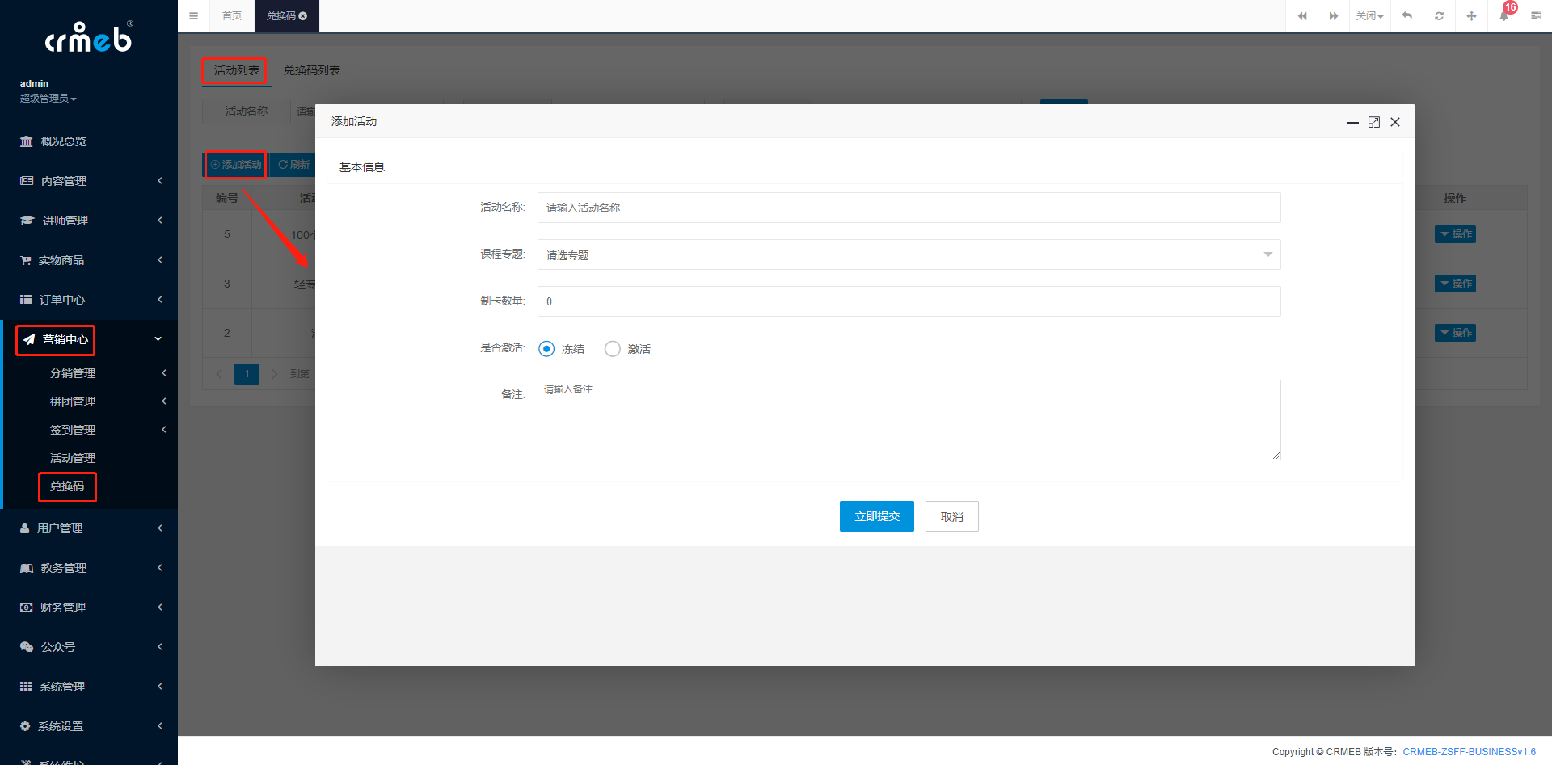Screen dimensions: 1552x765
Task: Open the 关闭 dropdown in top bar
Action: (x=1369, y=16)
